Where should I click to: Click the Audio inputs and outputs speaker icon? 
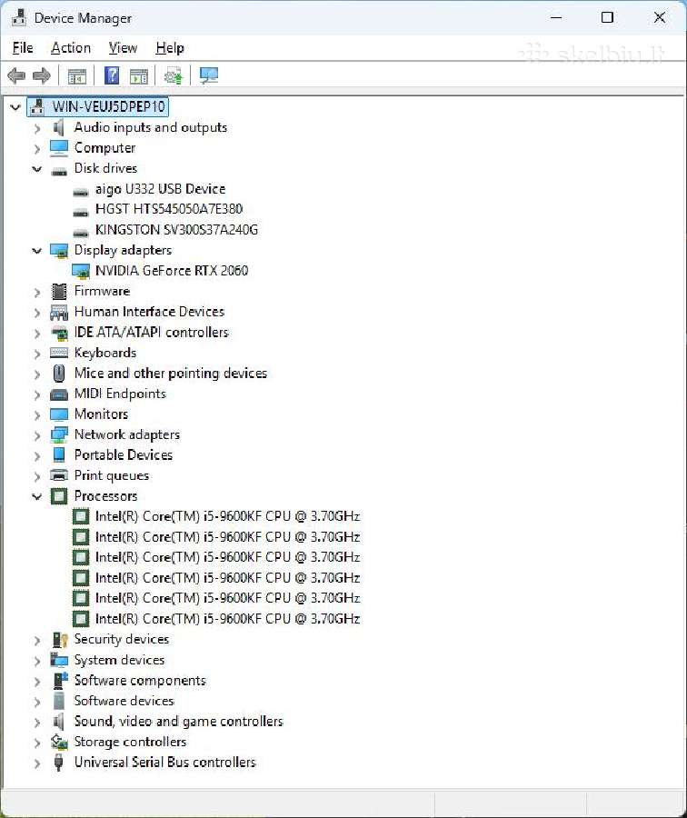point(58,127)
